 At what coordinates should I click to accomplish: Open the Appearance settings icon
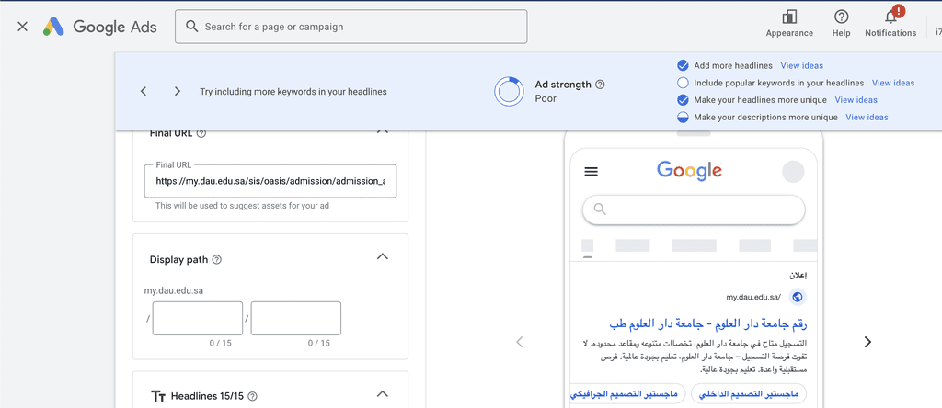(789, 17)
